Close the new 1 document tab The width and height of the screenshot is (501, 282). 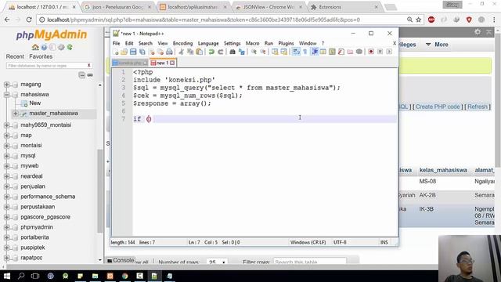172,63
